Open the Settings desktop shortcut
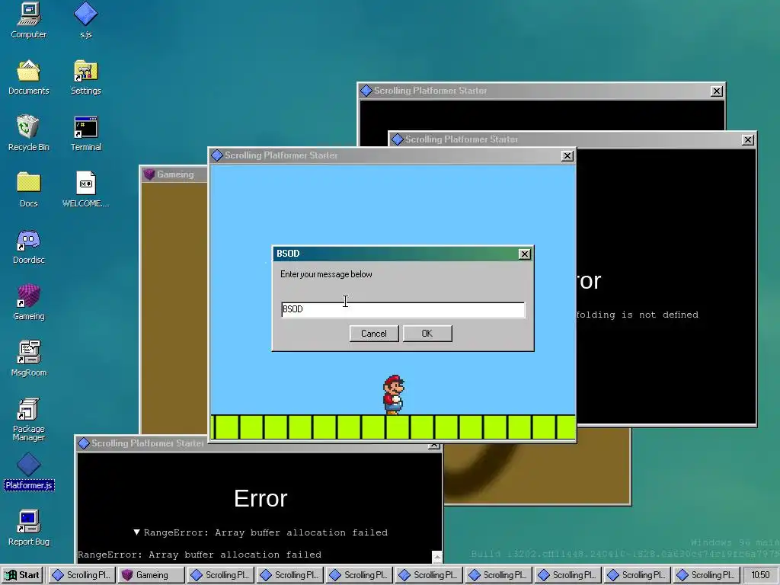The image size is (780, 585). [x=85, y=77]
